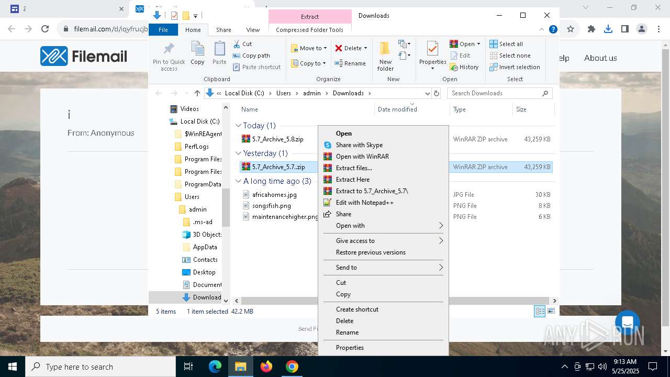Click the Up directory arrow
This screenshot has height=377, width=670.
pyautogui.click(x=197, y=93)
